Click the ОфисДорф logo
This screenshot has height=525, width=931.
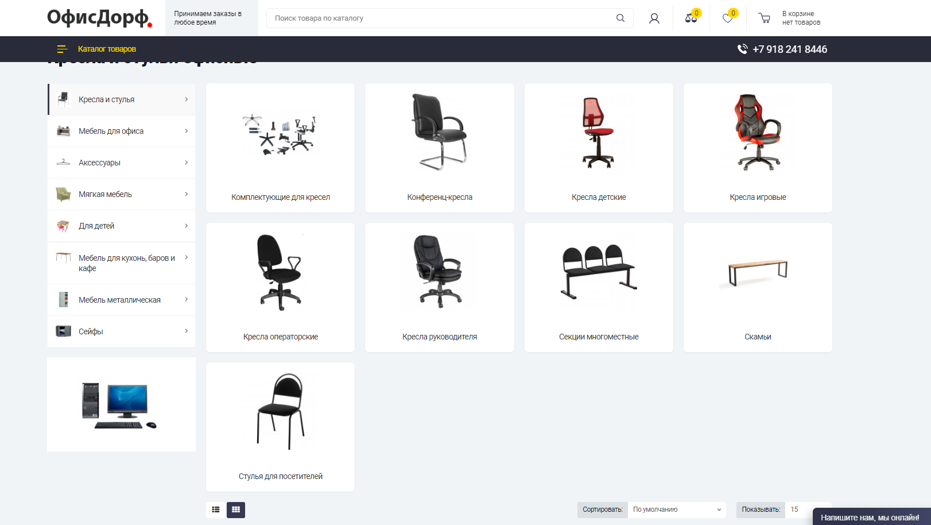(x=99, y=18)
